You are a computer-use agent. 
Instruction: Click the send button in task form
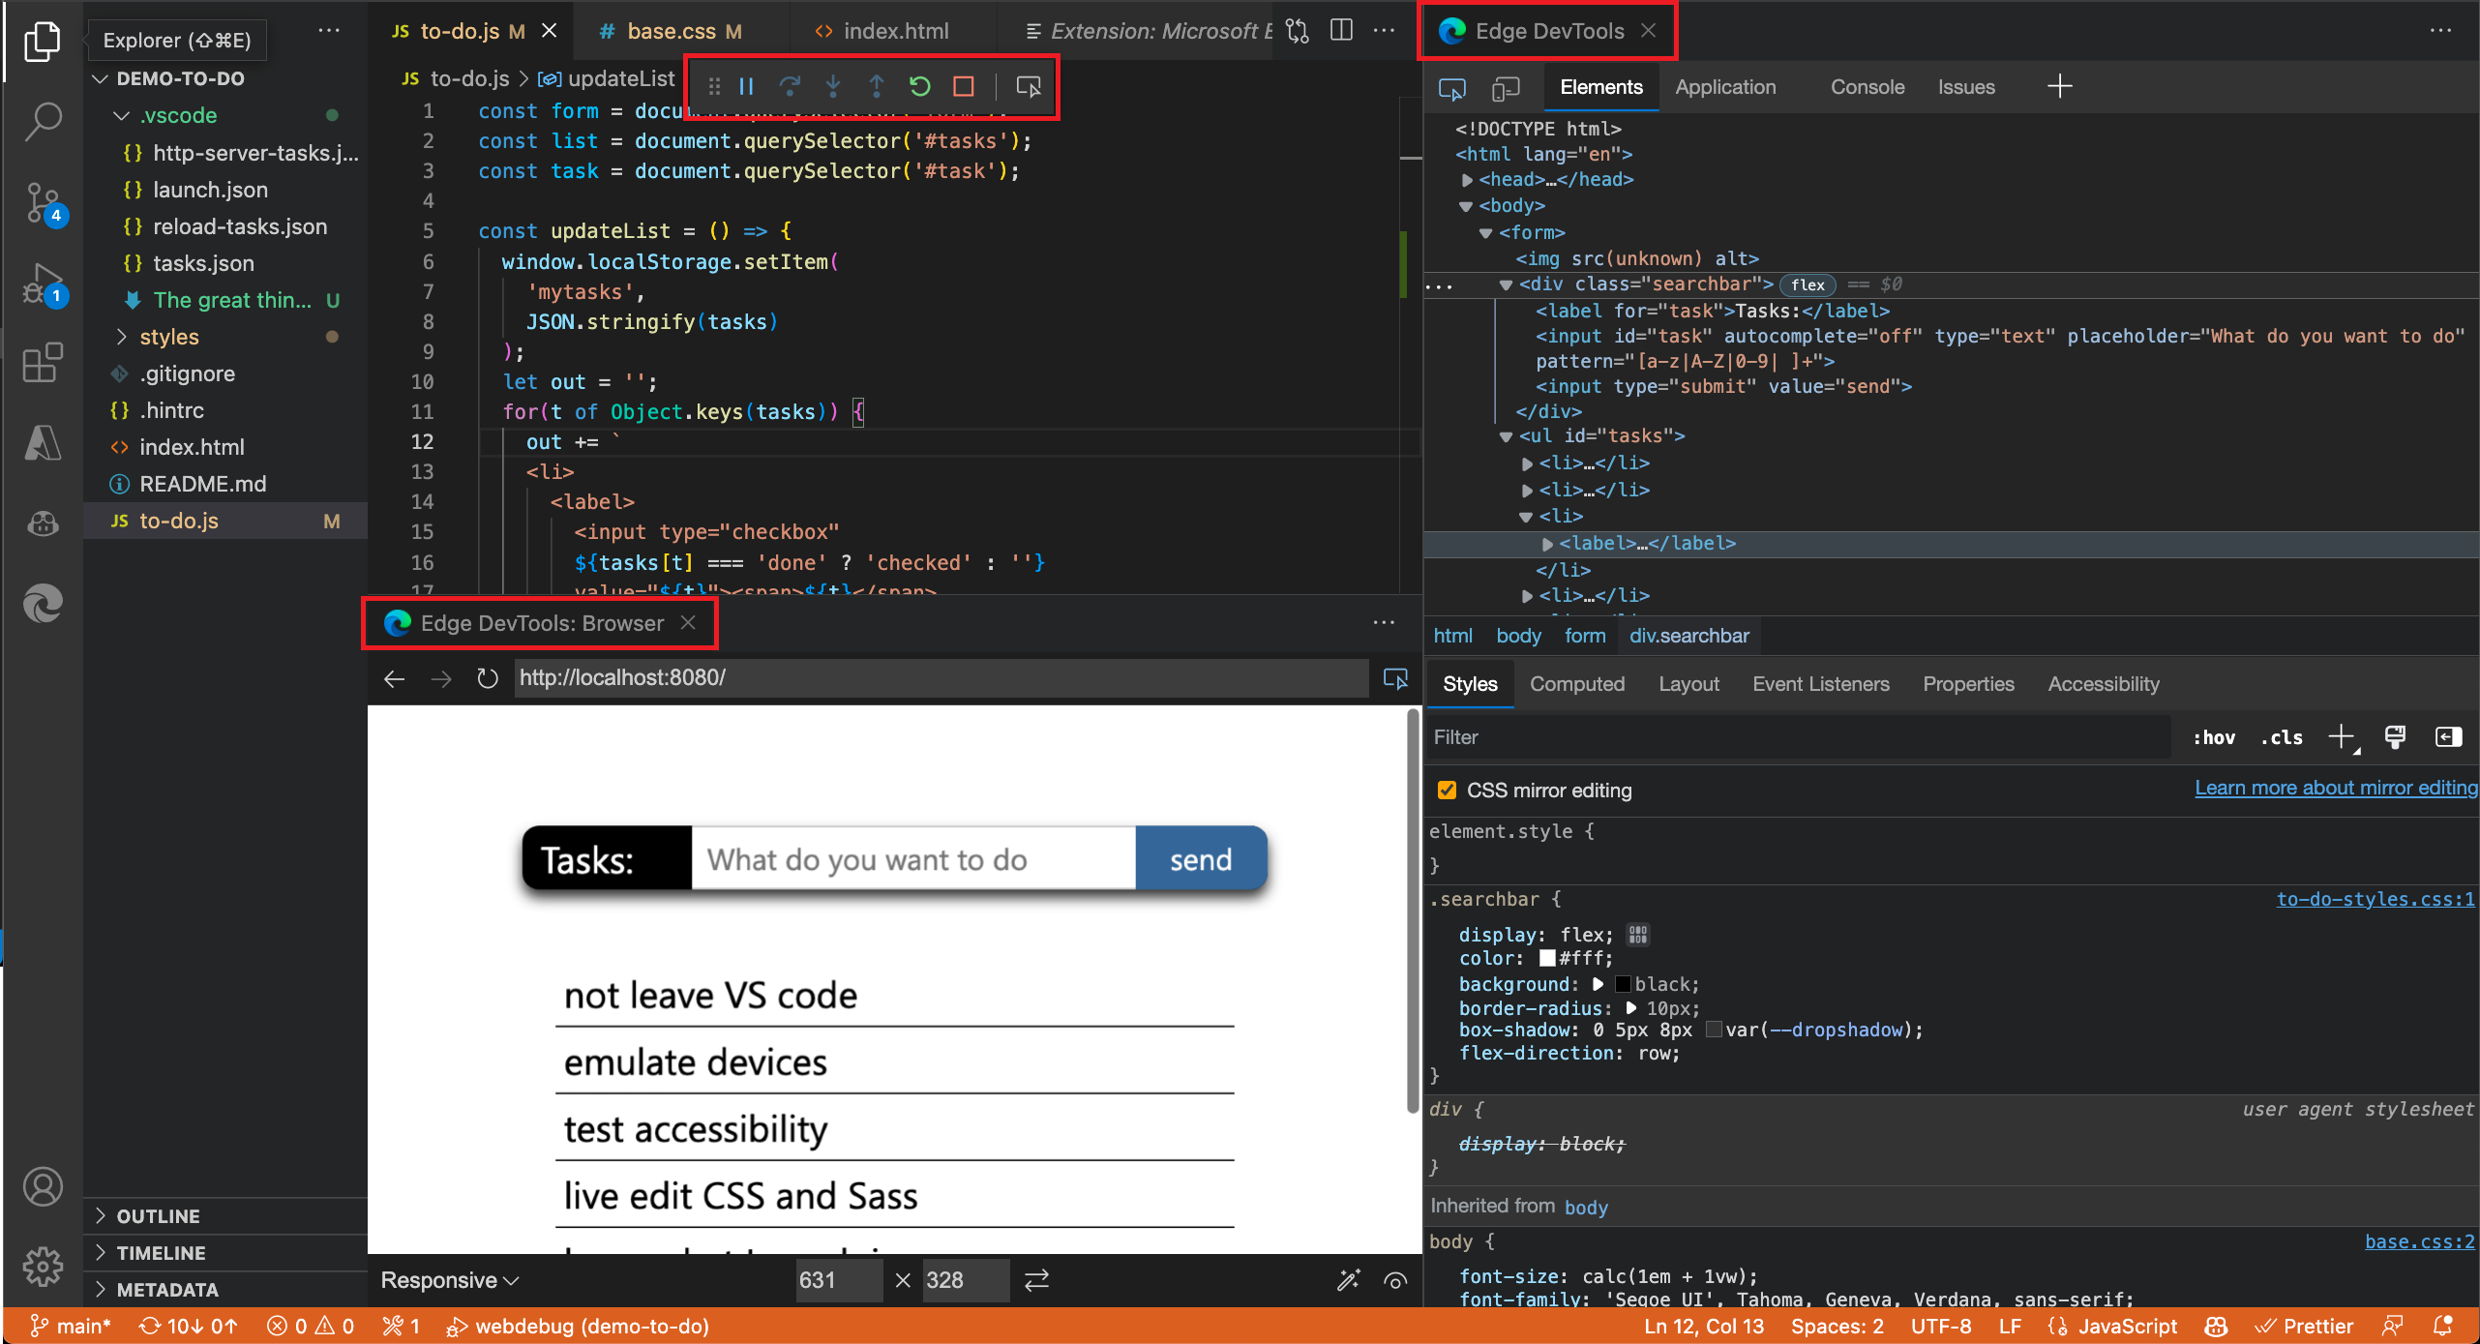1201,861
